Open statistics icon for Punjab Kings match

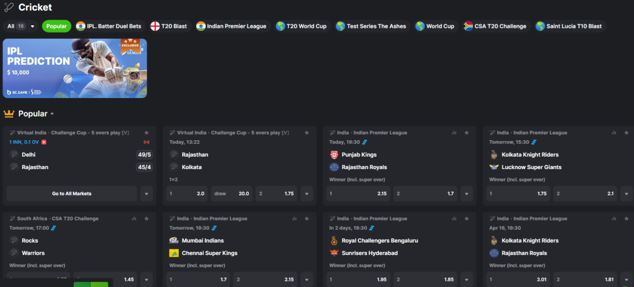pos(454,133)
